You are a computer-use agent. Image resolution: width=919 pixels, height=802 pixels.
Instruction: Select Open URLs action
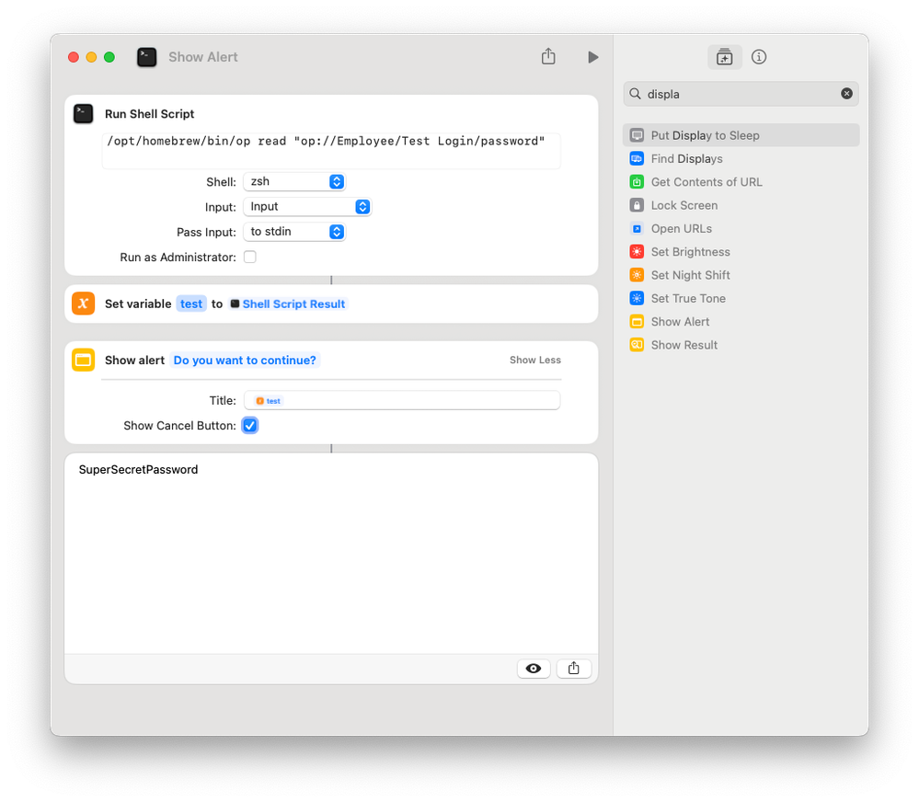[741, 228]
